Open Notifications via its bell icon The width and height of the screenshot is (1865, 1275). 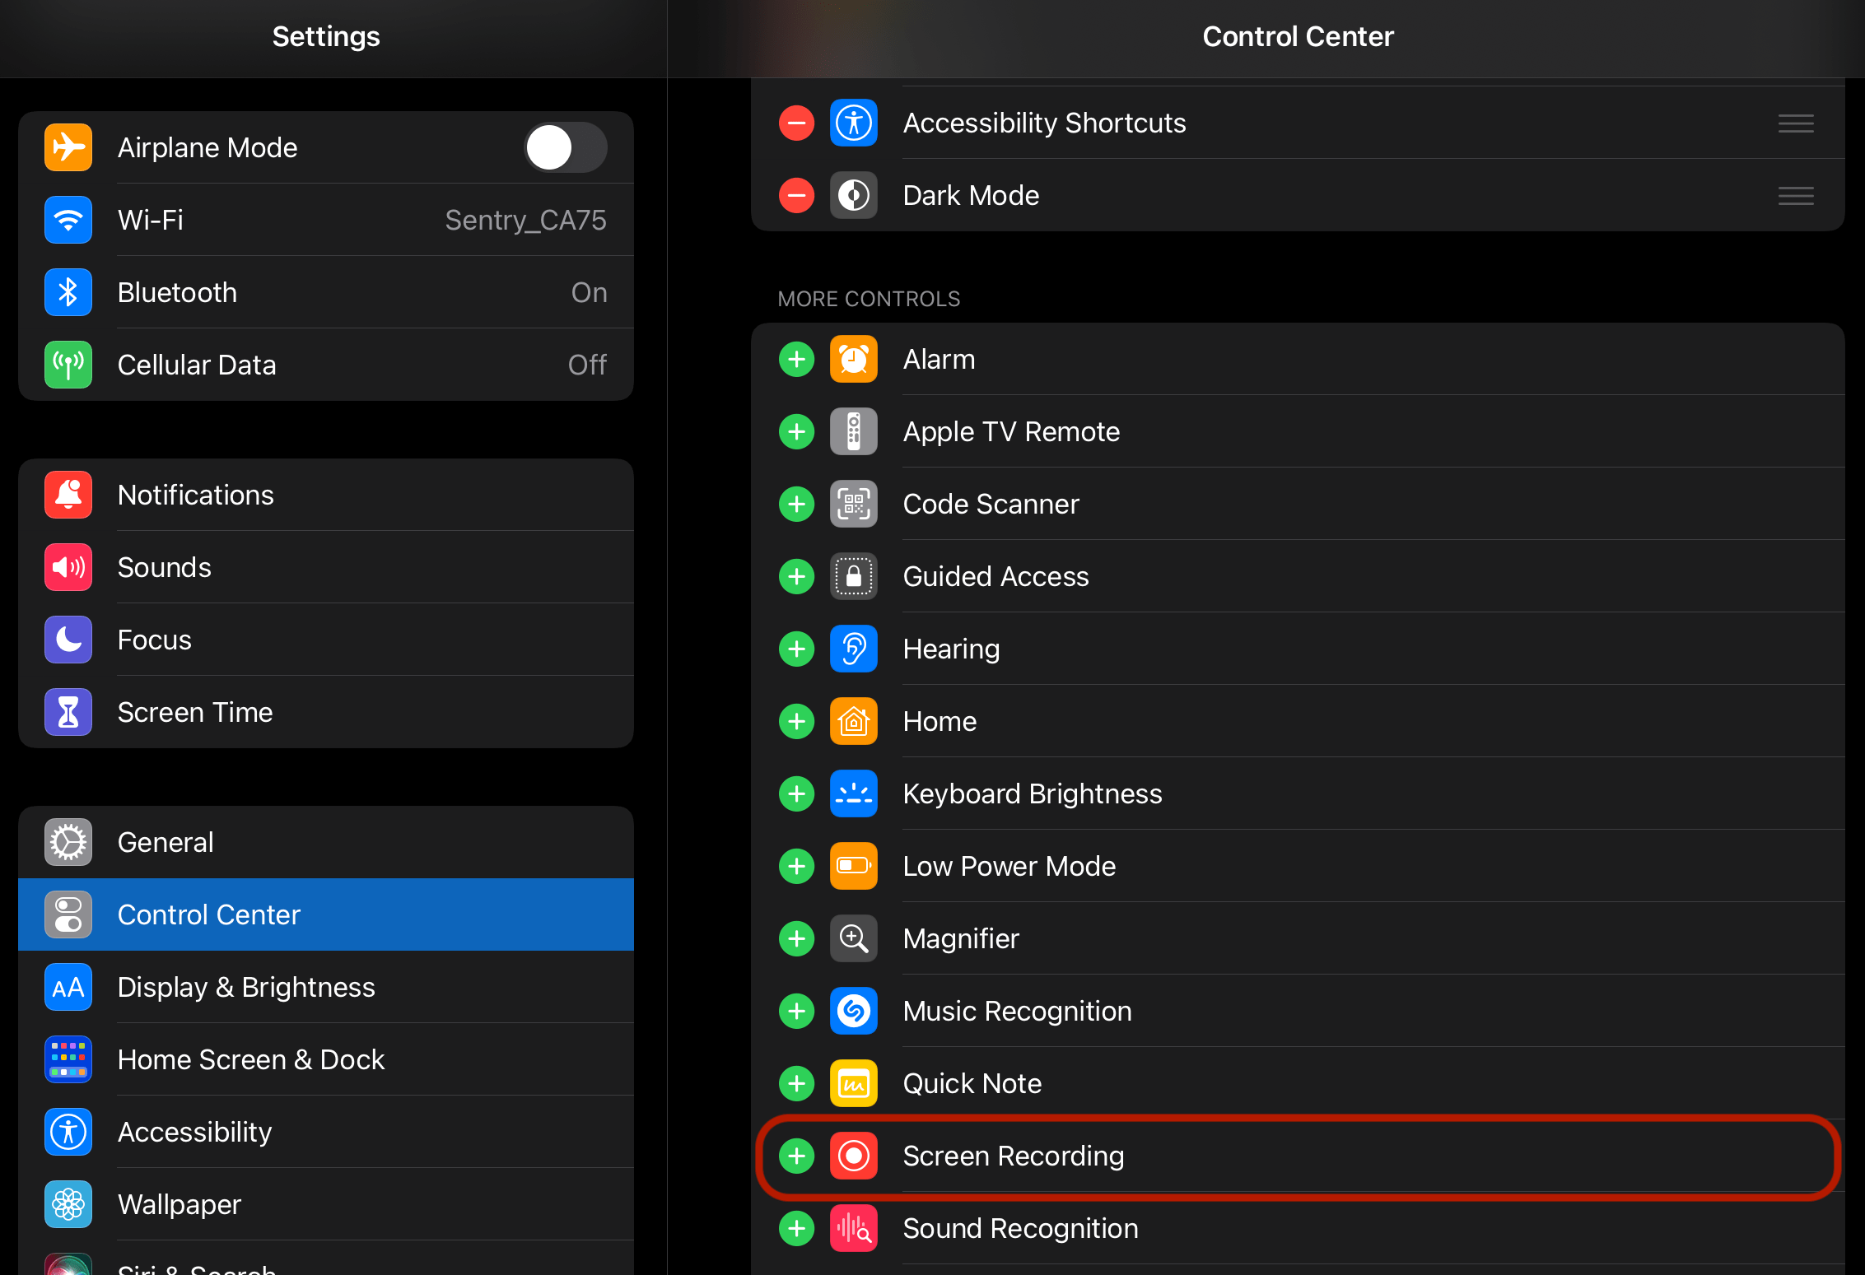(x=68, y=495)
